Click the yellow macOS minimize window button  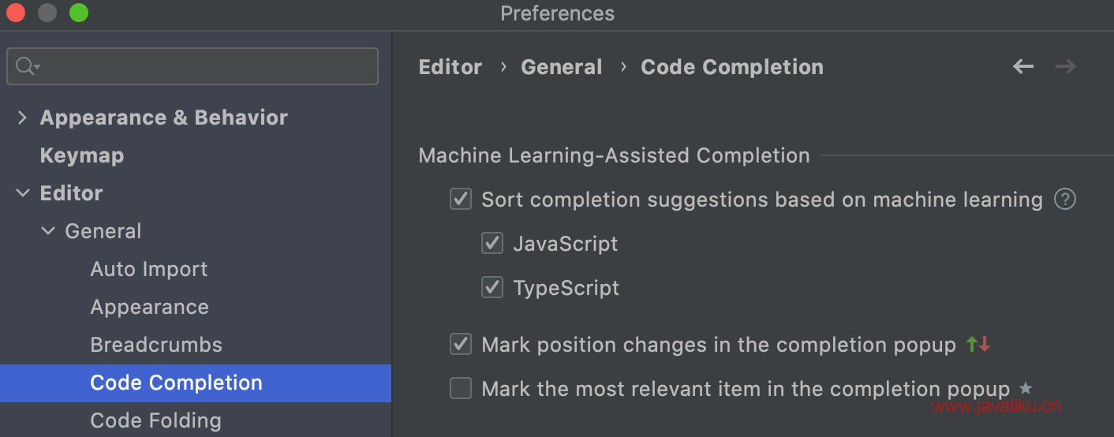(x=47, y=13)
